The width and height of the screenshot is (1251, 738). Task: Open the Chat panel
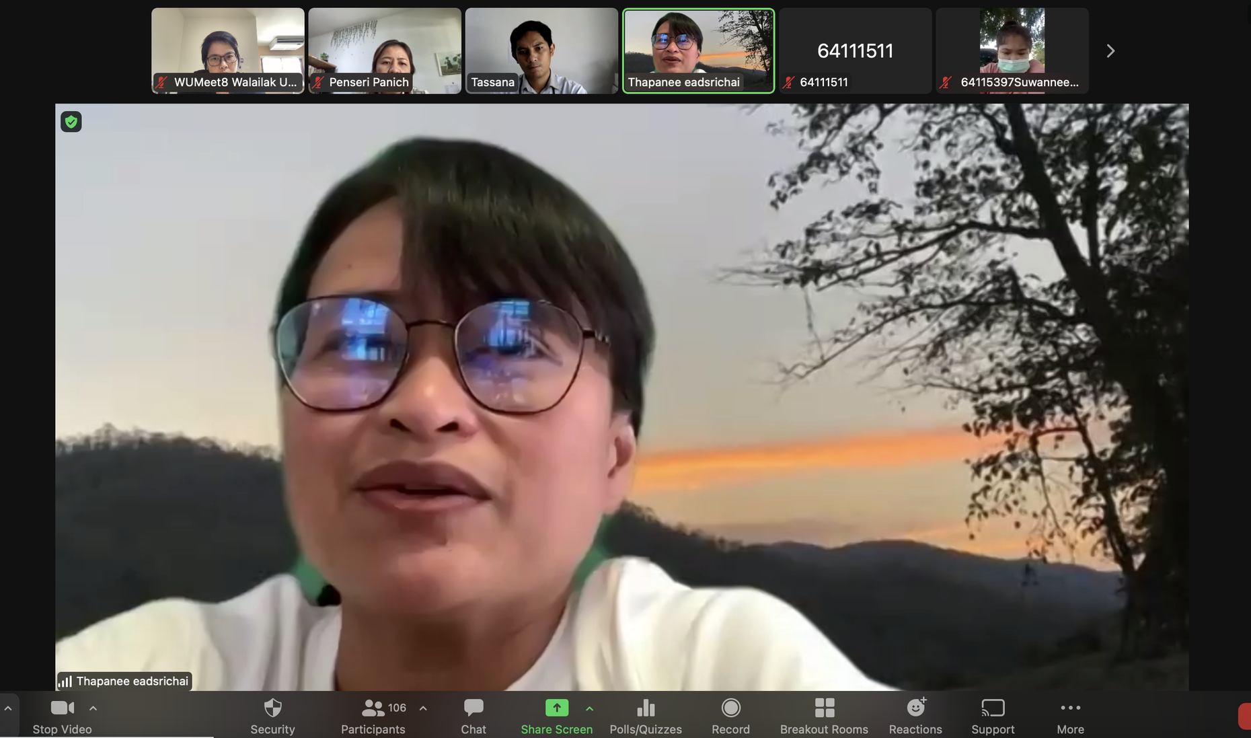click(473, 715)
